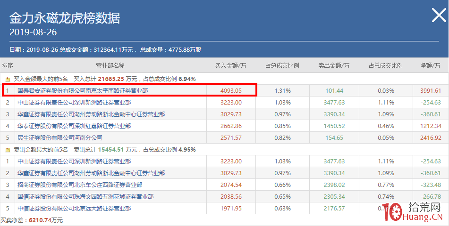The height and width of the screenshot is (226, 449).
Task: Click the ratio cell 1.31%
Action: (283, 91)
